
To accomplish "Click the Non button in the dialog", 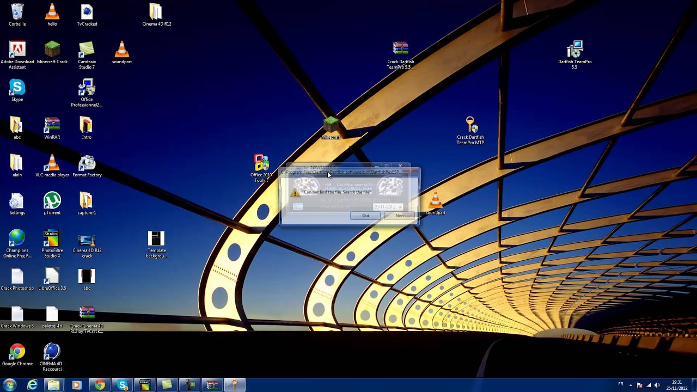I will point(400,216).
